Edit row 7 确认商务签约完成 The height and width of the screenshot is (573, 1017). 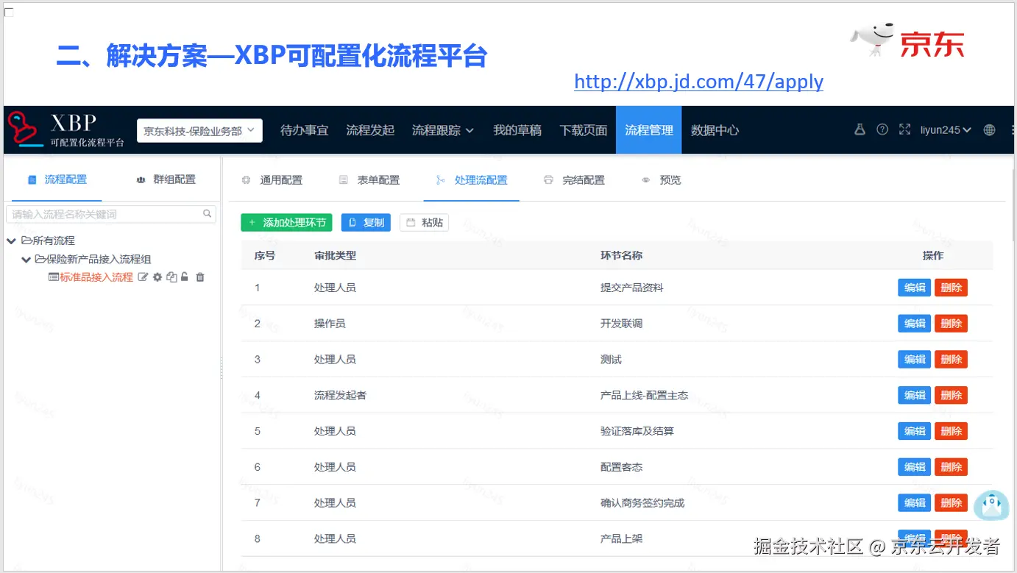(914, 503)
